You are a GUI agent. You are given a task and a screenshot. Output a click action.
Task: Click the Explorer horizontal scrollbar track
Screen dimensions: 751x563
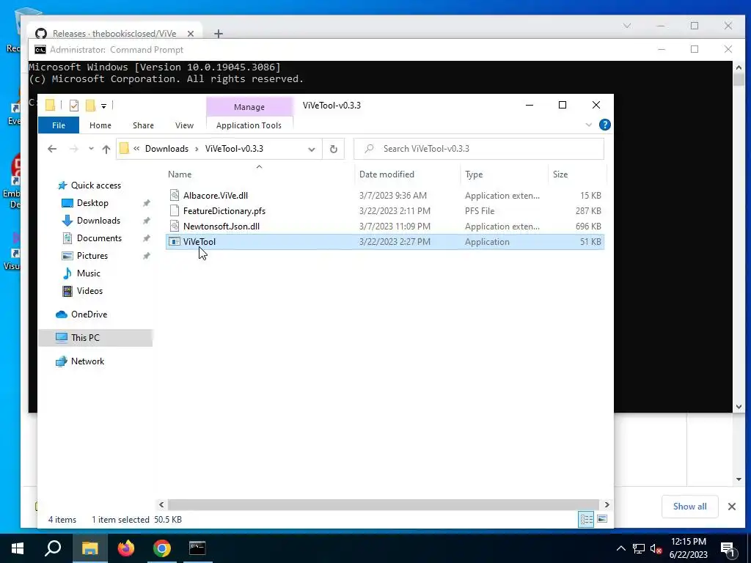[x=384, y=504]
